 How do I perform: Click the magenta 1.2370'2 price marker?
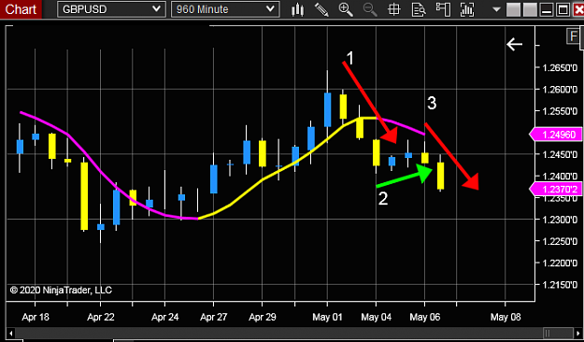[x=556, y=189]
